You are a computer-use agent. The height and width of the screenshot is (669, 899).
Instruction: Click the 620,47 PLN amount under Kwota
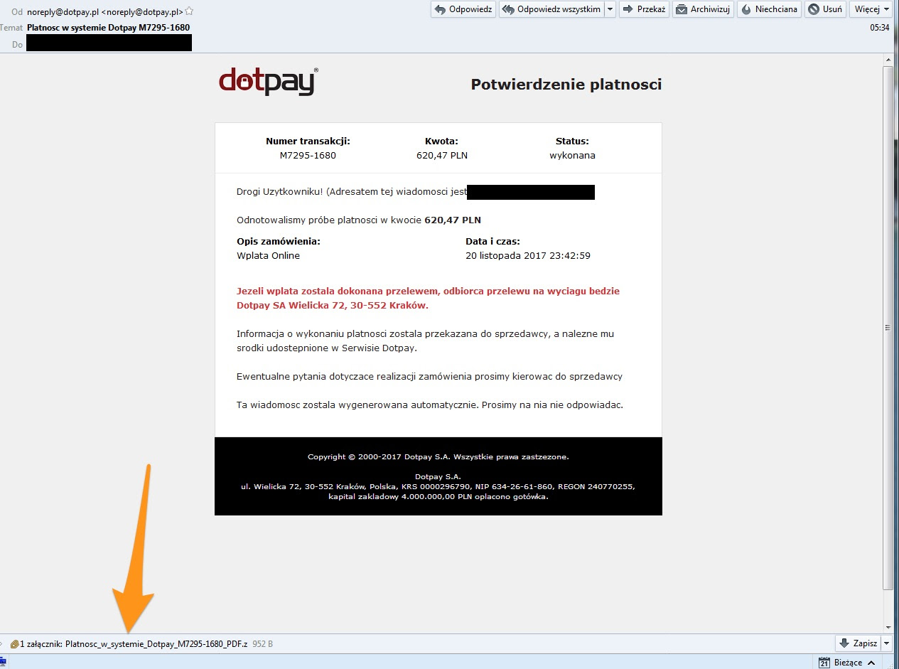click(x=442, y=155)
